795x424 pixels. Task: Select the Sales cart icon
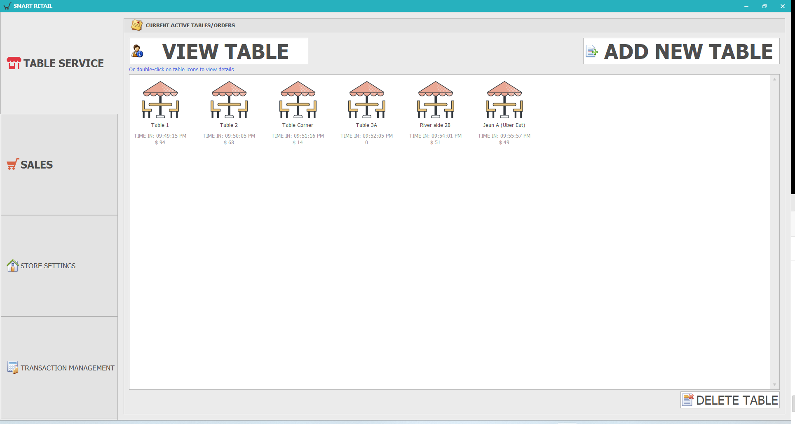point(12,164)
